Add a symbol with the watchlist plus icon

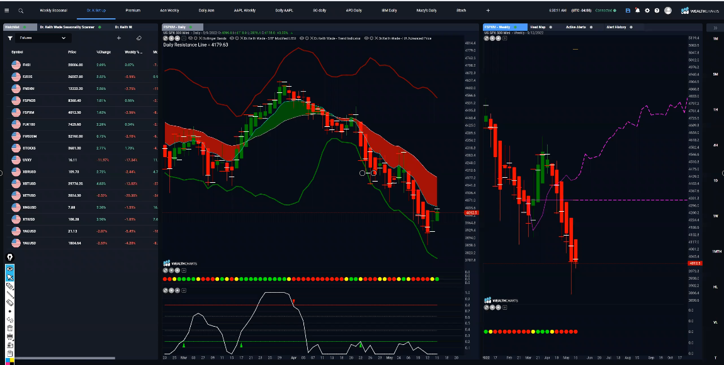[x=118, y=38]
